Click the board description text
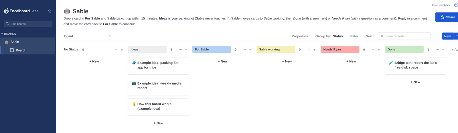 245,21
